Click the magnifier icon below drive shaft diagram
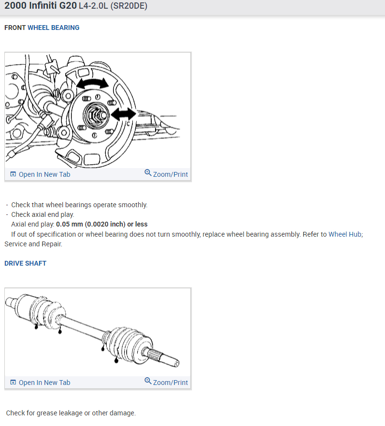385x426 pixels. pyautogui.click(x=148, y=381)
